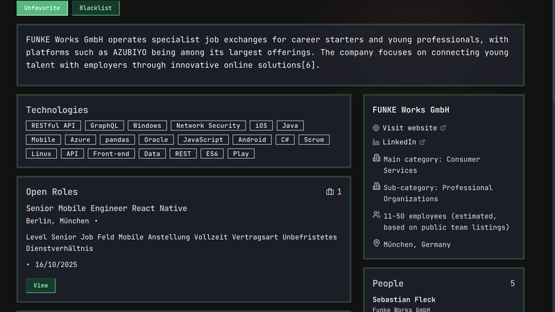Select the Linux technology tag
This screenshot has height=312, width=555.
pos(42,154)
